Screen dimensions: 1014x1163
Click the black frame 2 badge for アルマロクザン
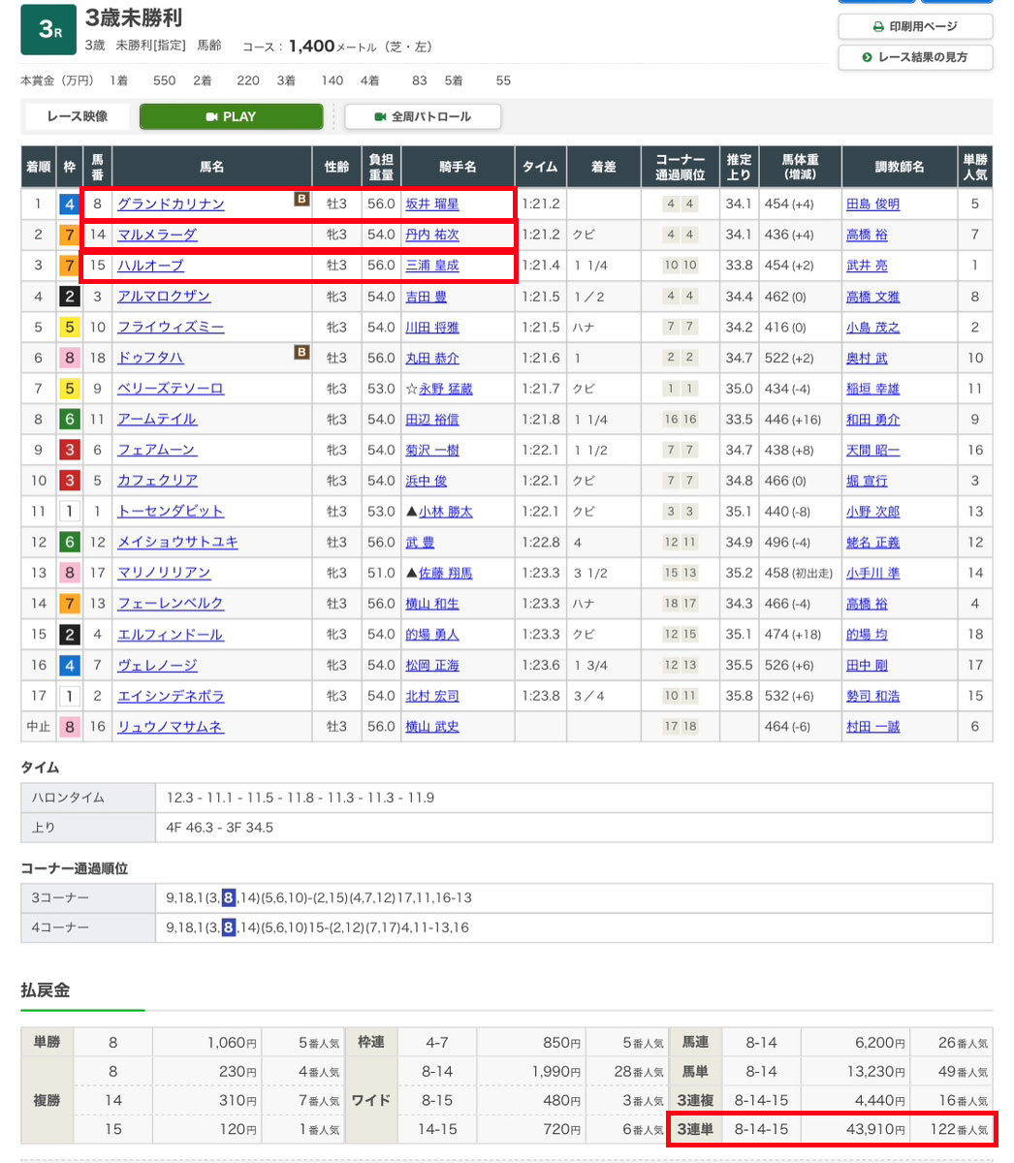click(x=69, y=297)
